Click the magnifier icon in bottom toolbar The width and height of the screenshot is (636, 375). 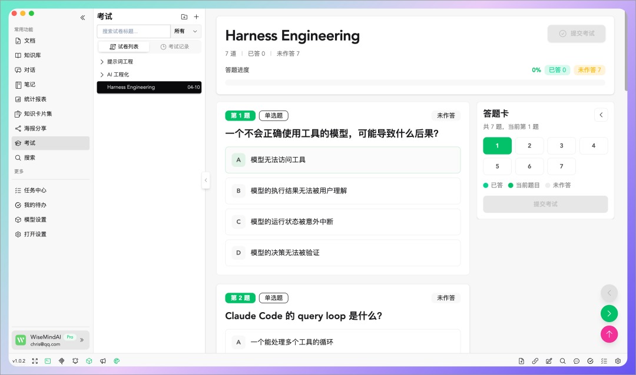click(x=562, y=361)
